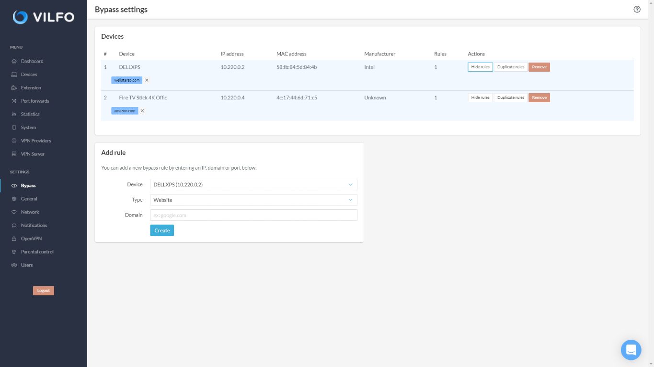Duplicate rules for Fire TV Stick
Viewport: 654px width, 367px height.
coord(511,97)
